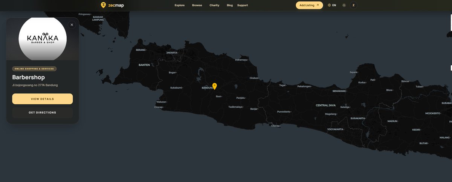Click the View Details button
Screen dimensions: 452x182
coord(43,99)
